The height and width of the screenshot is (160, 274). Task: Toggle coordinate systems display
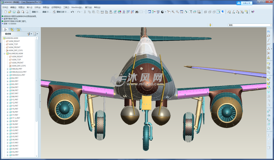(242, 12)
